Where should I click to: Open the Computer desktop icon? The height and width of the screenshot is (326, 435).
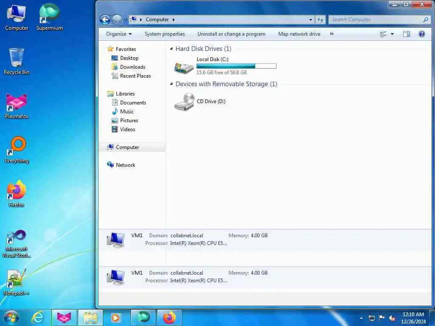(x=17, y=18)
